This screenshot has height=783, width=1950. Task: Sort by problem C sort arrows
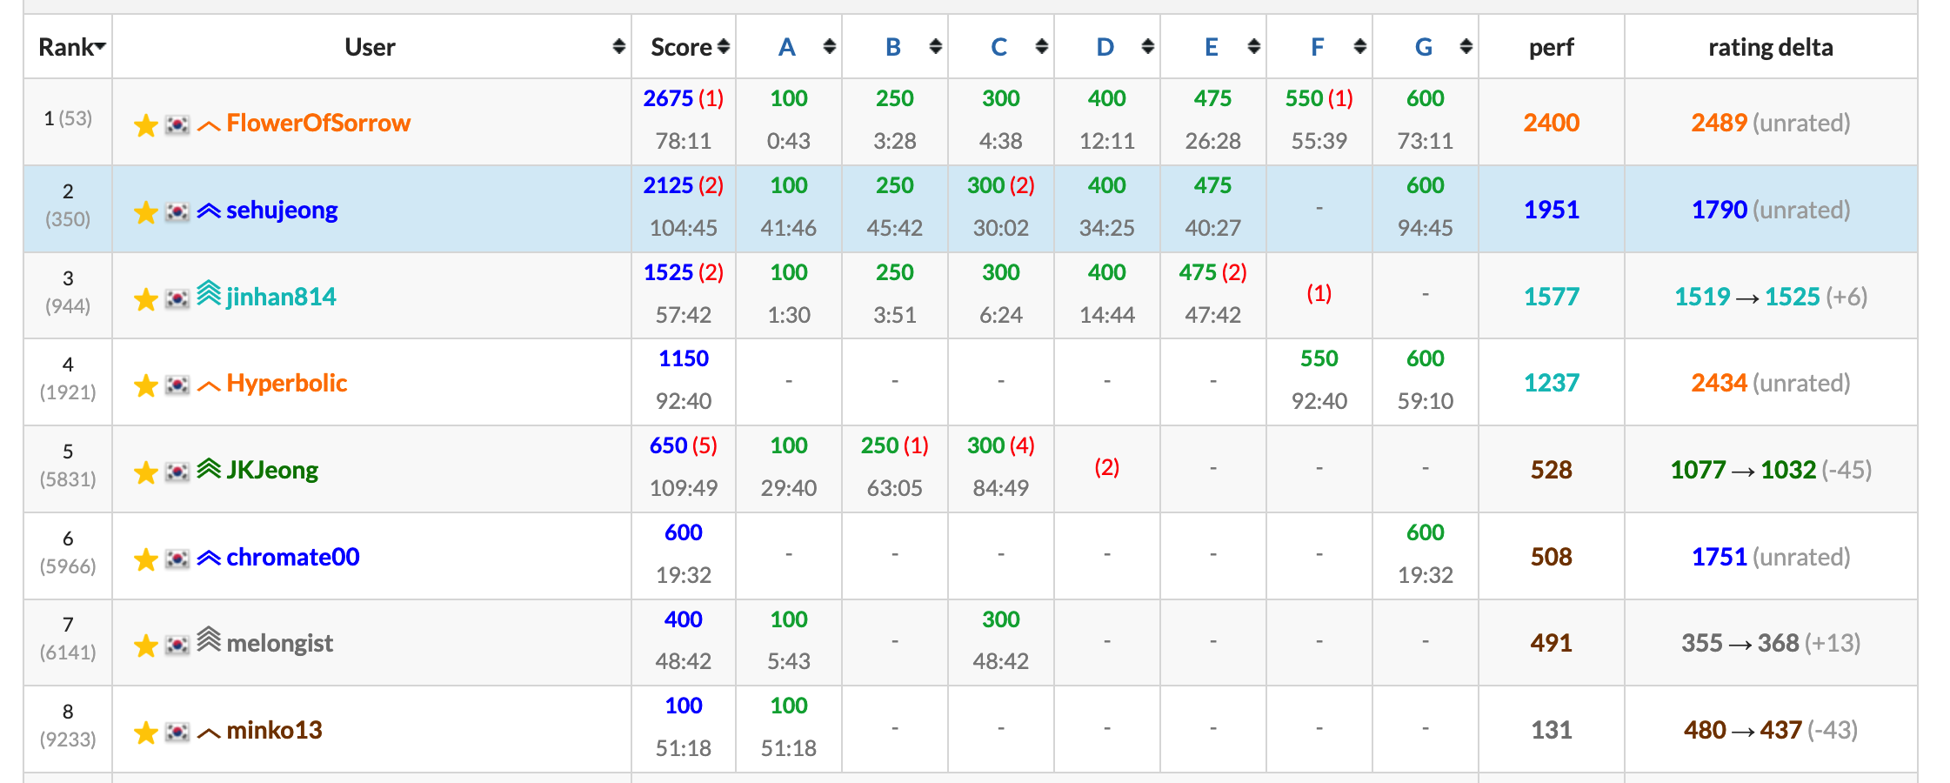1041,46
